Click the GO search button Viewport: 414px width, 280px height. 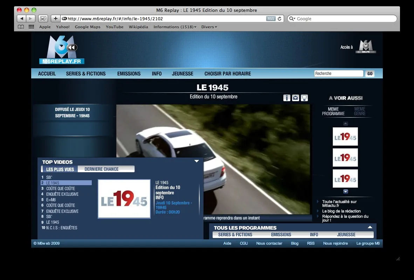pos(370,73)
